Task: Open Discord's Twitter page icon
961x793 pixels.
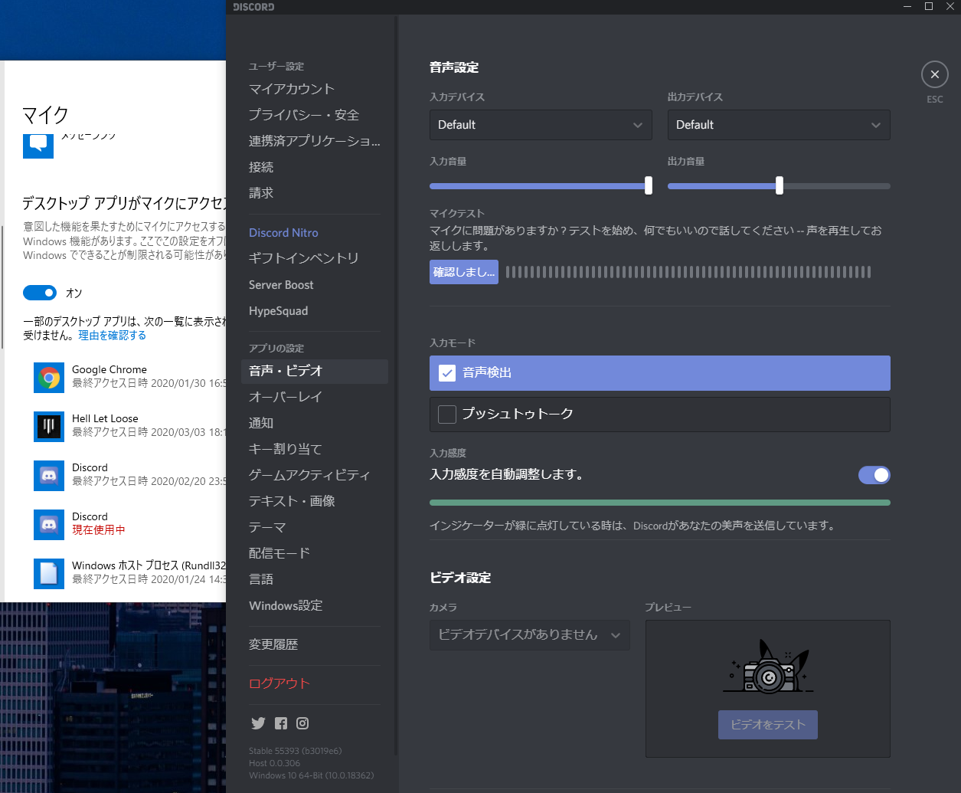Action: point(258,723)
